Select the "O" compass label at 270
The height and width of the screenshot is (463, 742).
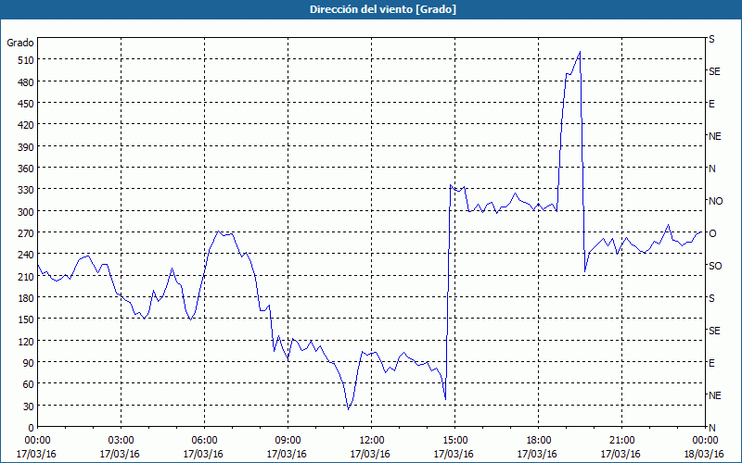pos(712,233)
